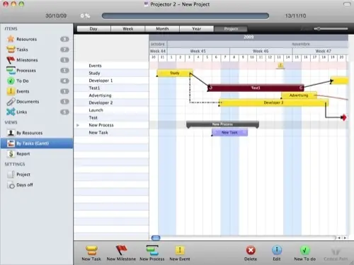Viewport: 354px width, 265px height.
Task: Click the Launch row label
Action: 96,110
